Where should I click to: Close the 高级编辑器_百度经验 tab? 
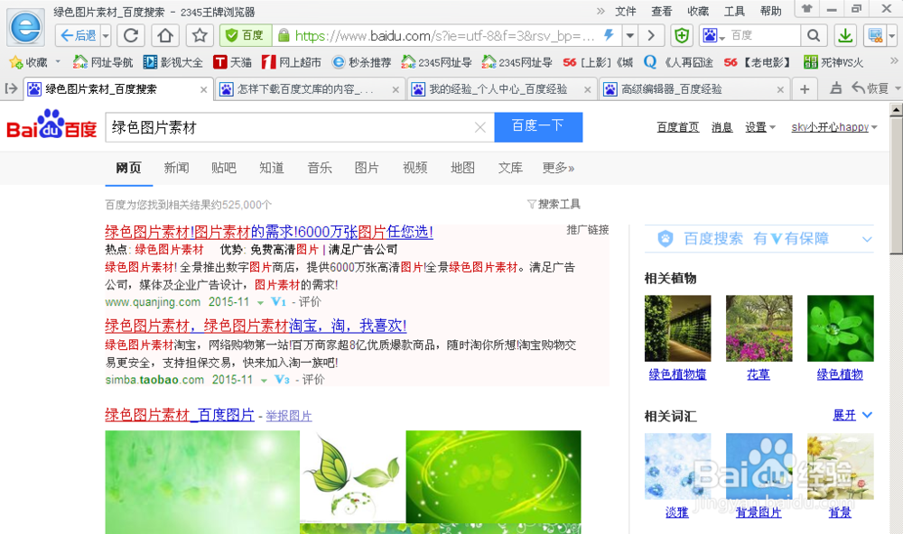780,90
